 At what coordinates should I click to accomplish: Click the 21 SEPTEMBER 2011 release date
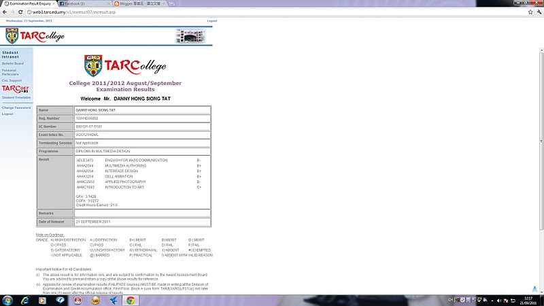point(93,222)
